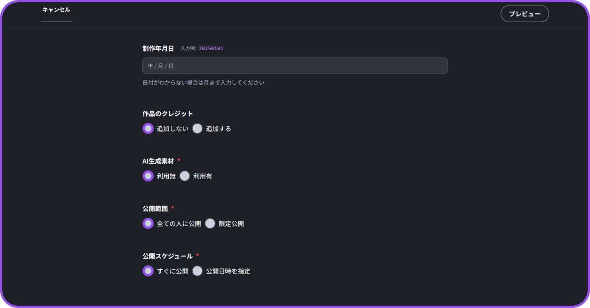
Task: Select the 追加しない radio button
Action: tap(148, 129)
